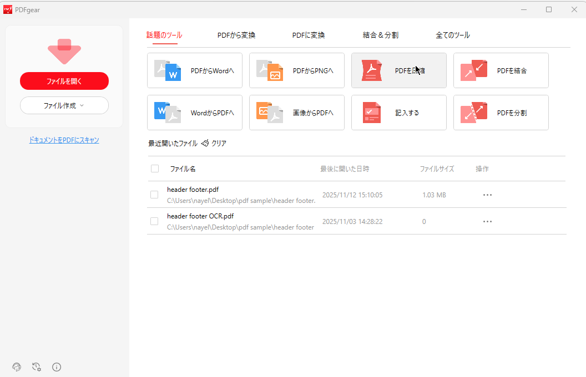
Task: Open the 画像からPDFへ tool
Action: coord(296,113)
